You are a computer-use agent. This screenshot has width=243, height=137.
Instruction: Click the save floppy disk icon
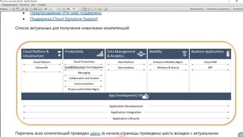point(31,9)
